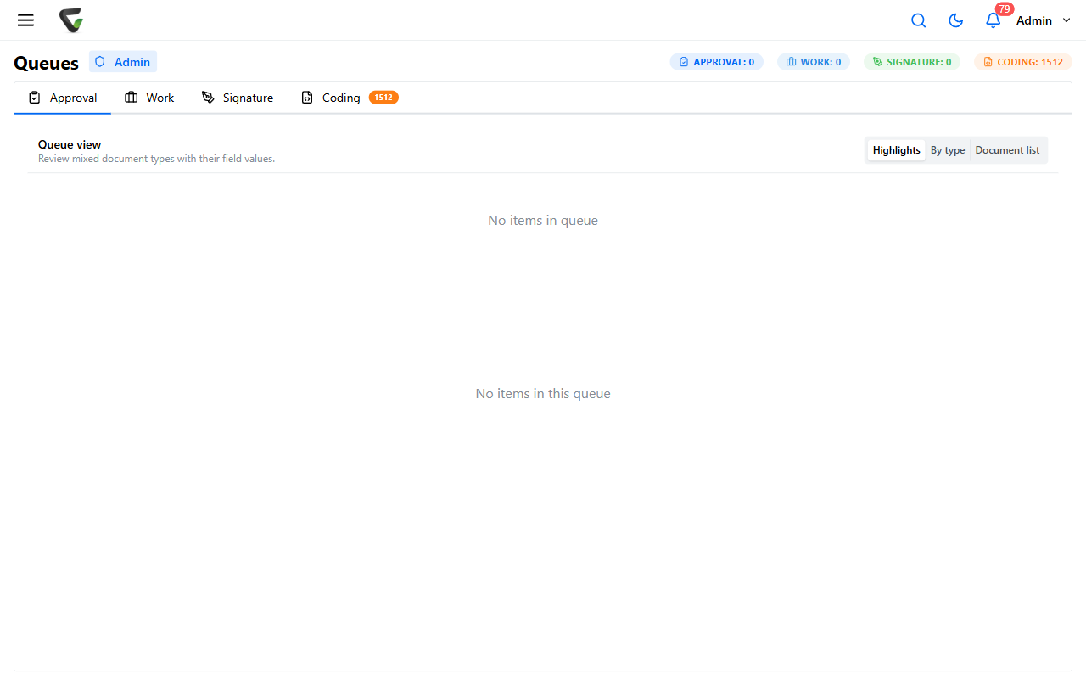This screenshot has width=1086, height=679.
Task: Switch to the Signature tab
Action: [x=238, y=98]
